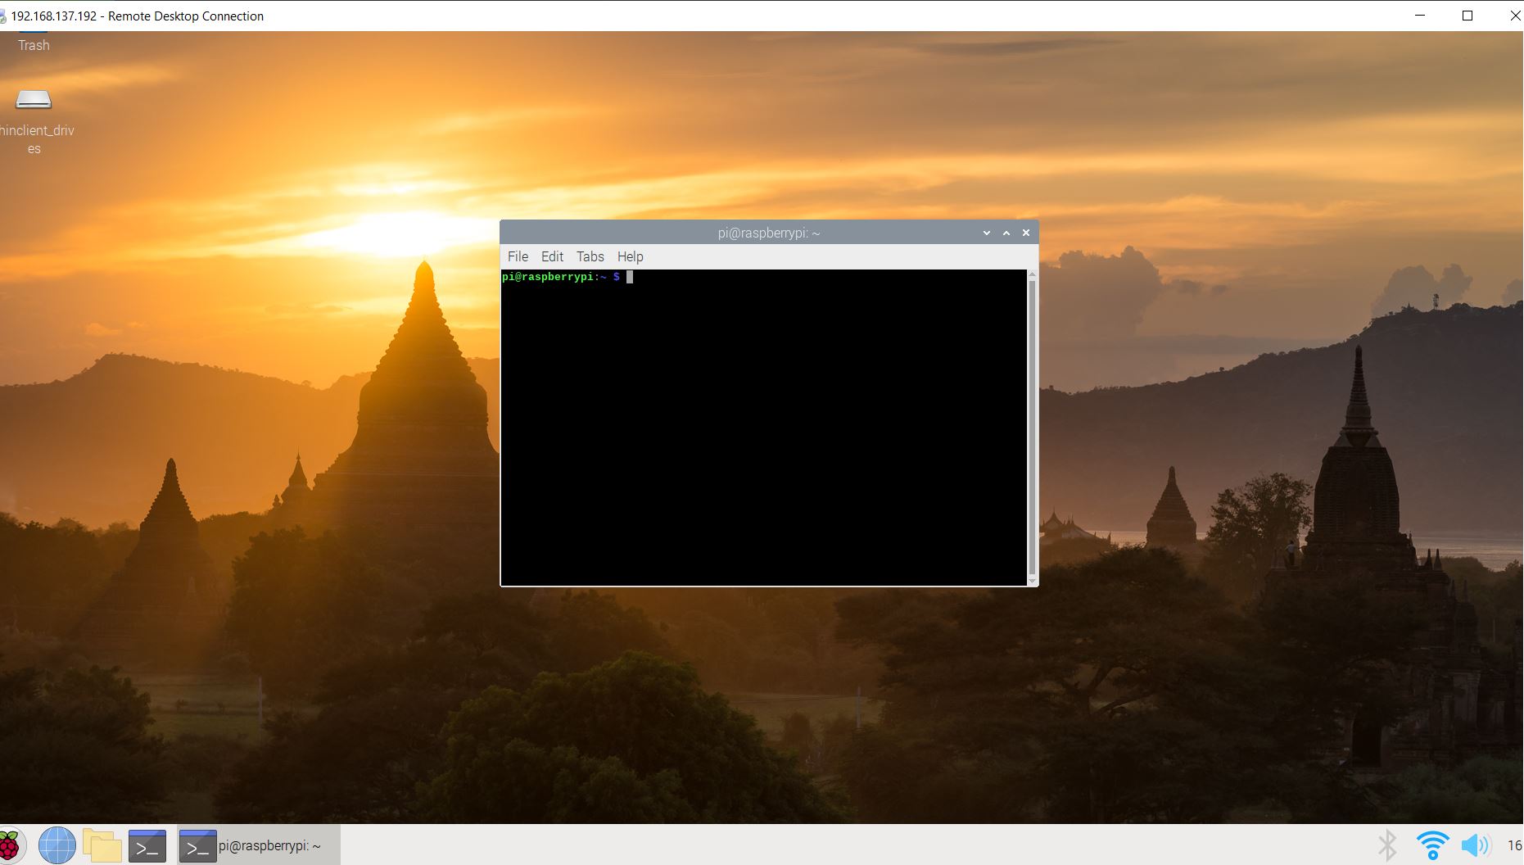Open the Tabs menu in the terminal
The image size is (1524, 865).
coord(590,256)
